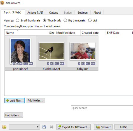Click the IPTC badge under baby.nef
This screenshot has width=133, height=131.
tap(88, 63)
